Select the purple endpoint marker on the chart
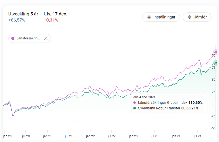The width and height of the screenshot is (219, 142). (x=216, y=52)
